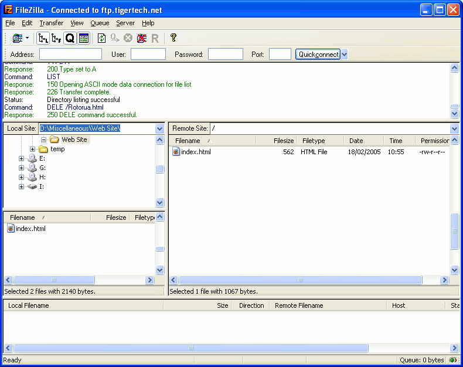Viewport: 463px width, 367px height.
Task: Open the File menu
Action: tap(10, 23)
